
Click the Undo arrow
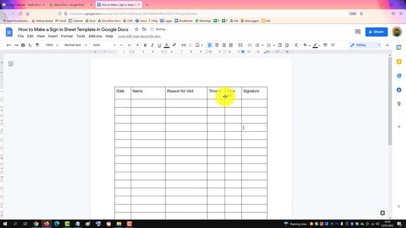[9, 45]
